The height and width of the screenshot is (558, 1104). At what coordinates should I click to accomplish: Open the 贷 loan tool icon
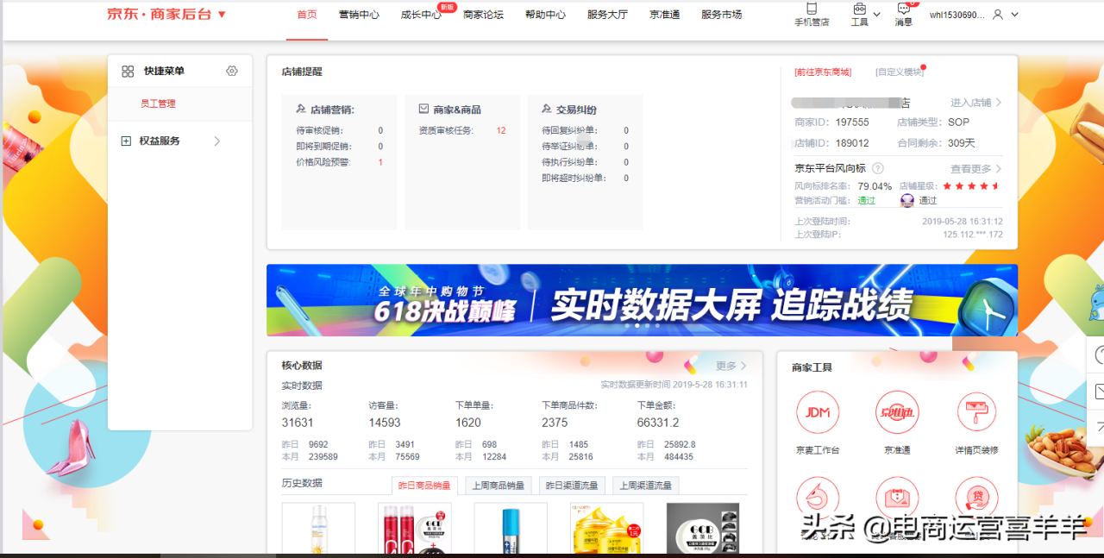tap(975, 498)
